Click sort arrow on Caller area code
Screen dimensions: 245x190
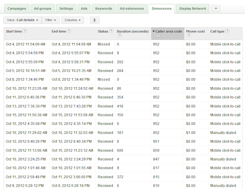[x=154, y=31]
